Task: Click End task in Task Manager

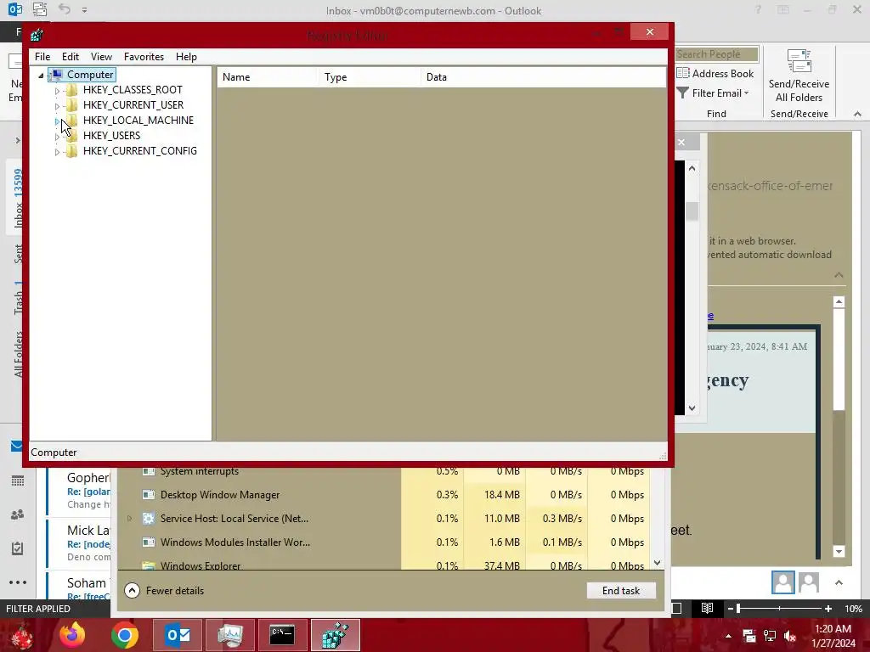Action: tap(621, 591)
